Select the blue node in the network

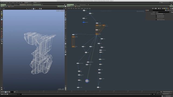(x=84, y=22)
